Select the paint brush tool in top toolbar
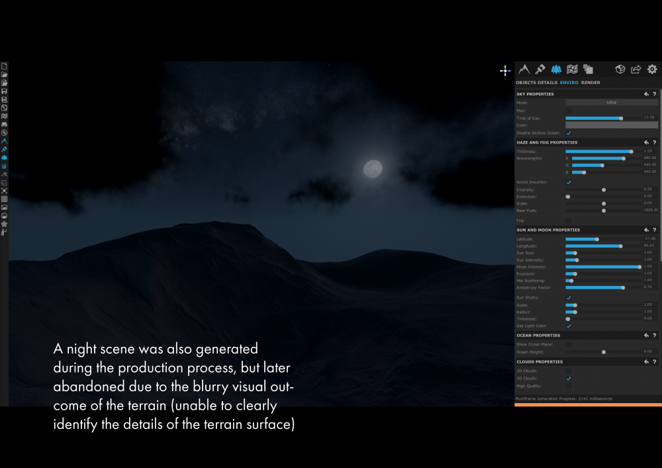Viewport: 662px width, 468px height. pyautogui.click(x=540, y=69)
